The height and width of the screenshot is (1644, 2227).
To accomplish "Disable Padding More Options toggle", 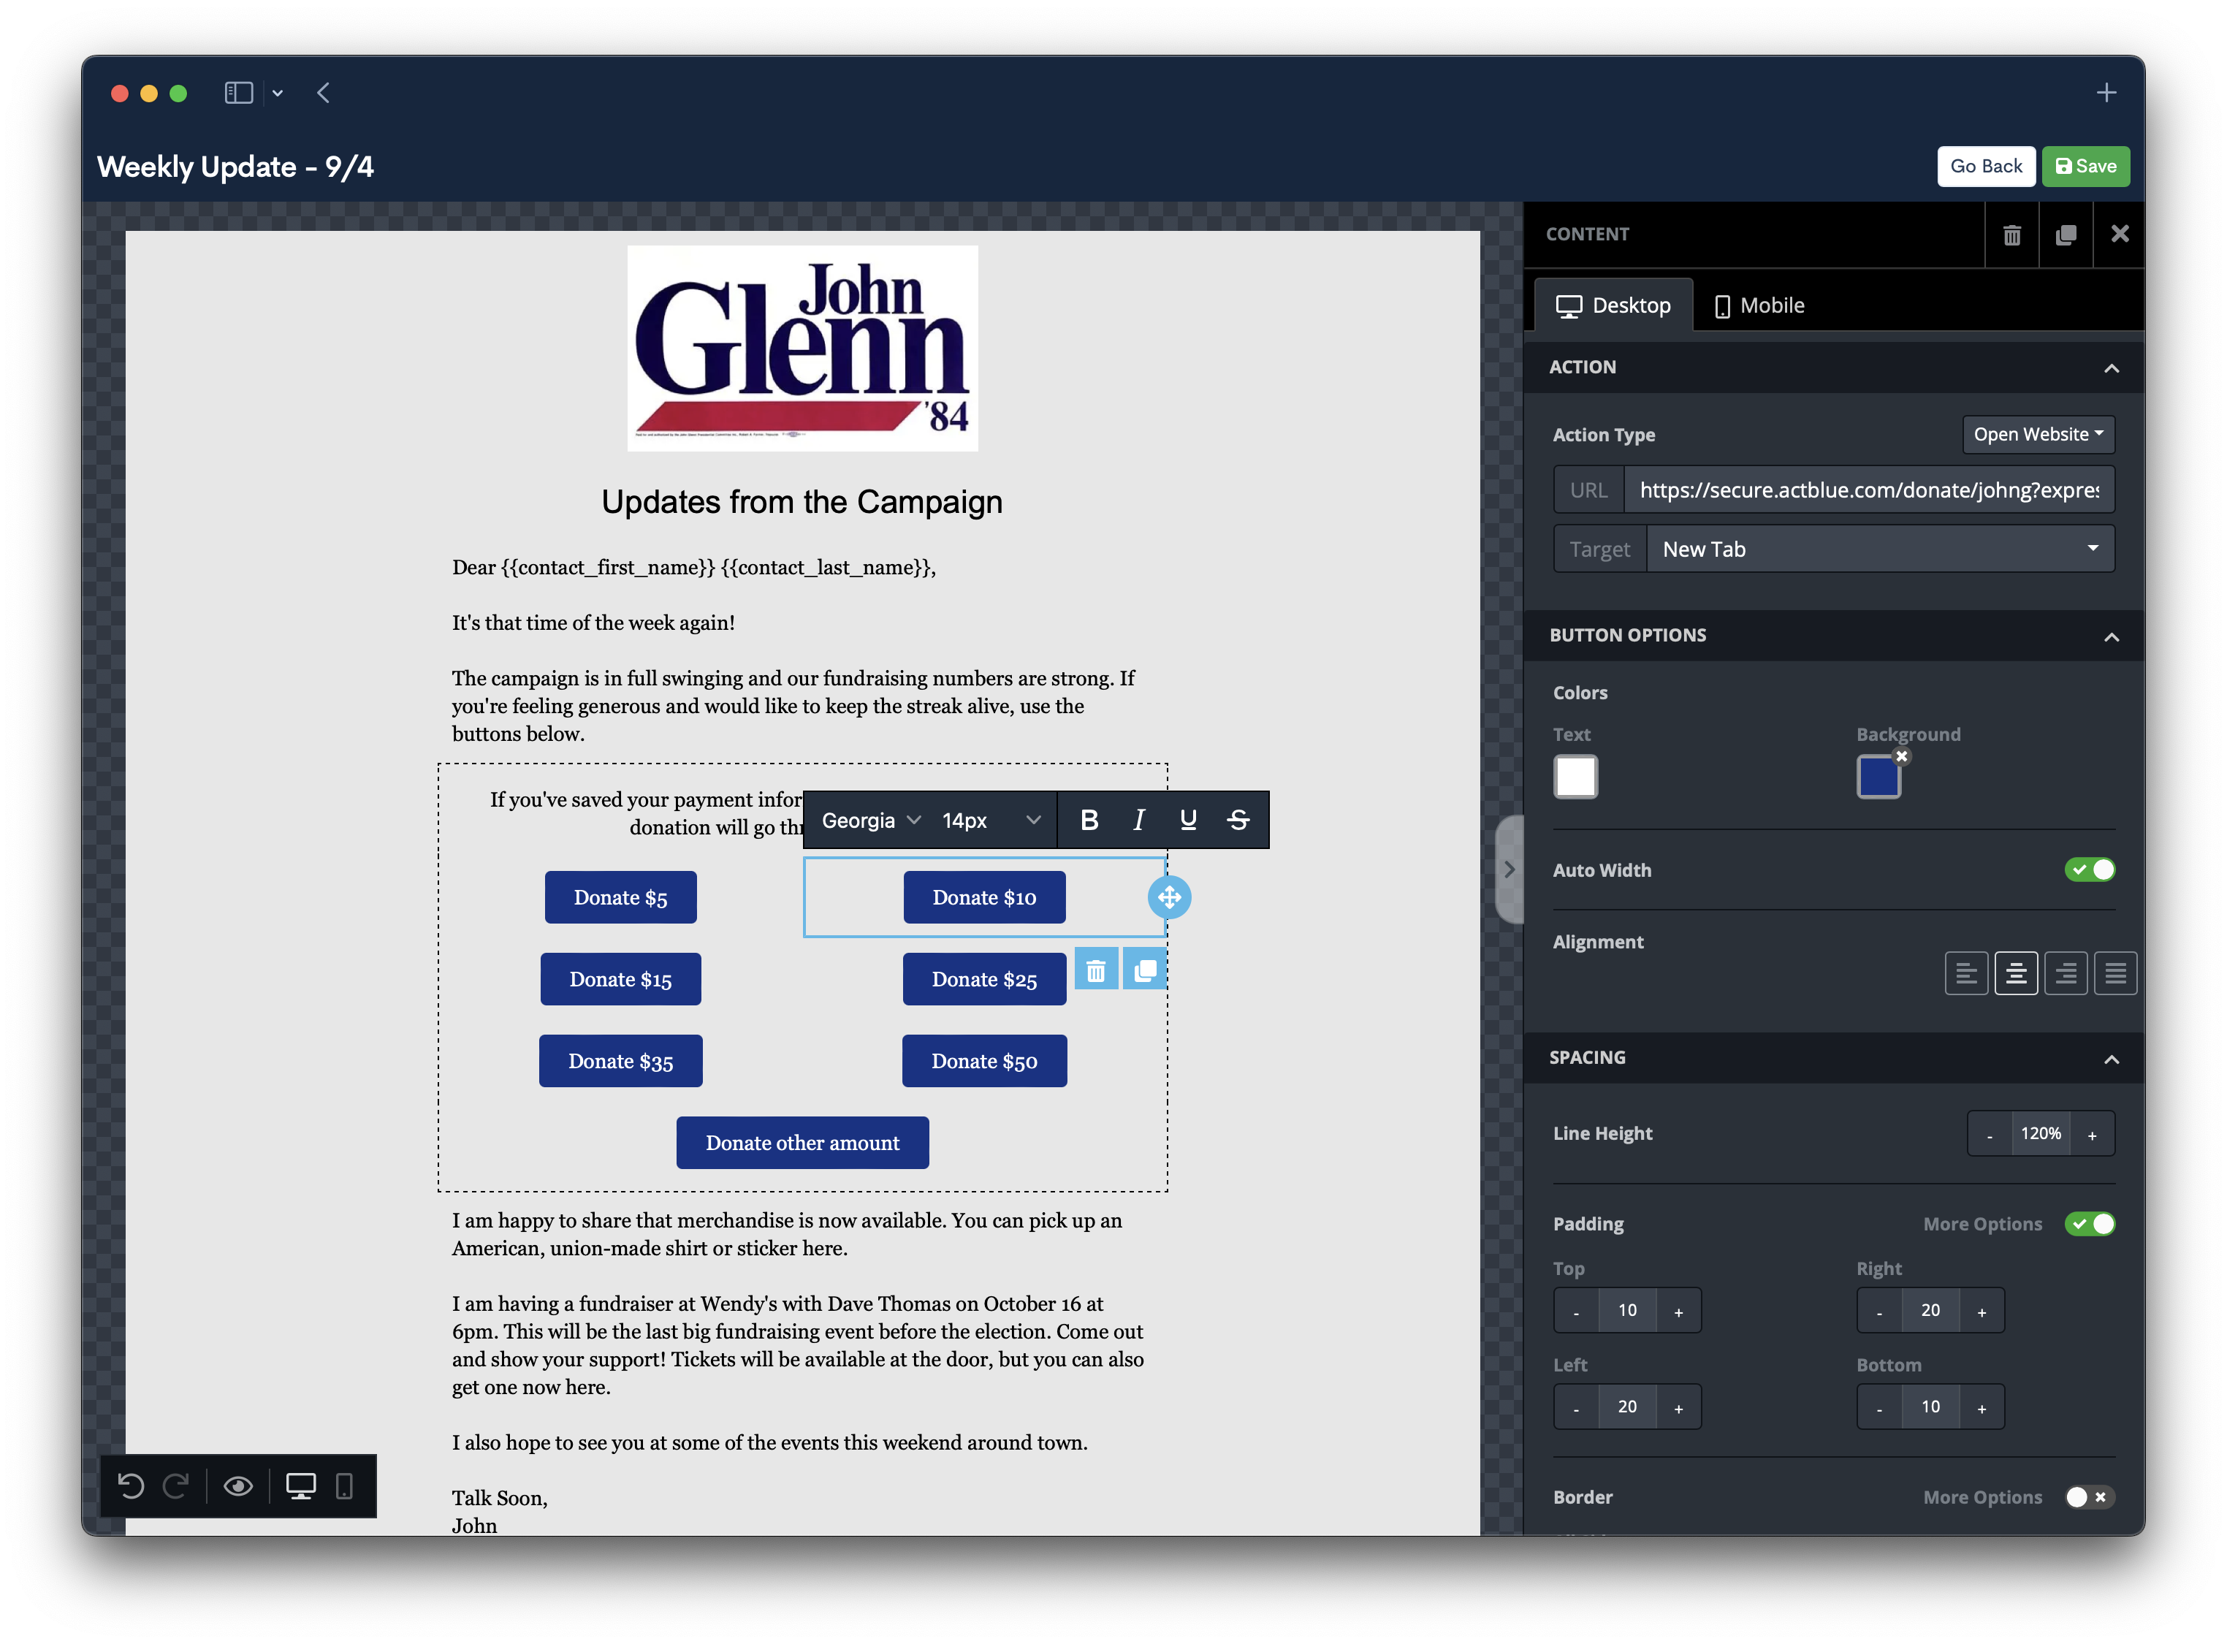I will (2090, 1224).
